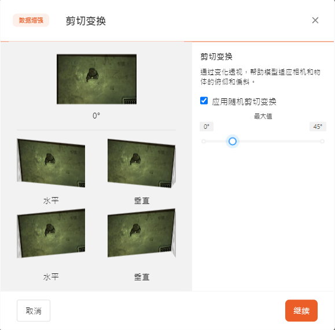
Task: Click the 继续 button
Action: (301, 310)
